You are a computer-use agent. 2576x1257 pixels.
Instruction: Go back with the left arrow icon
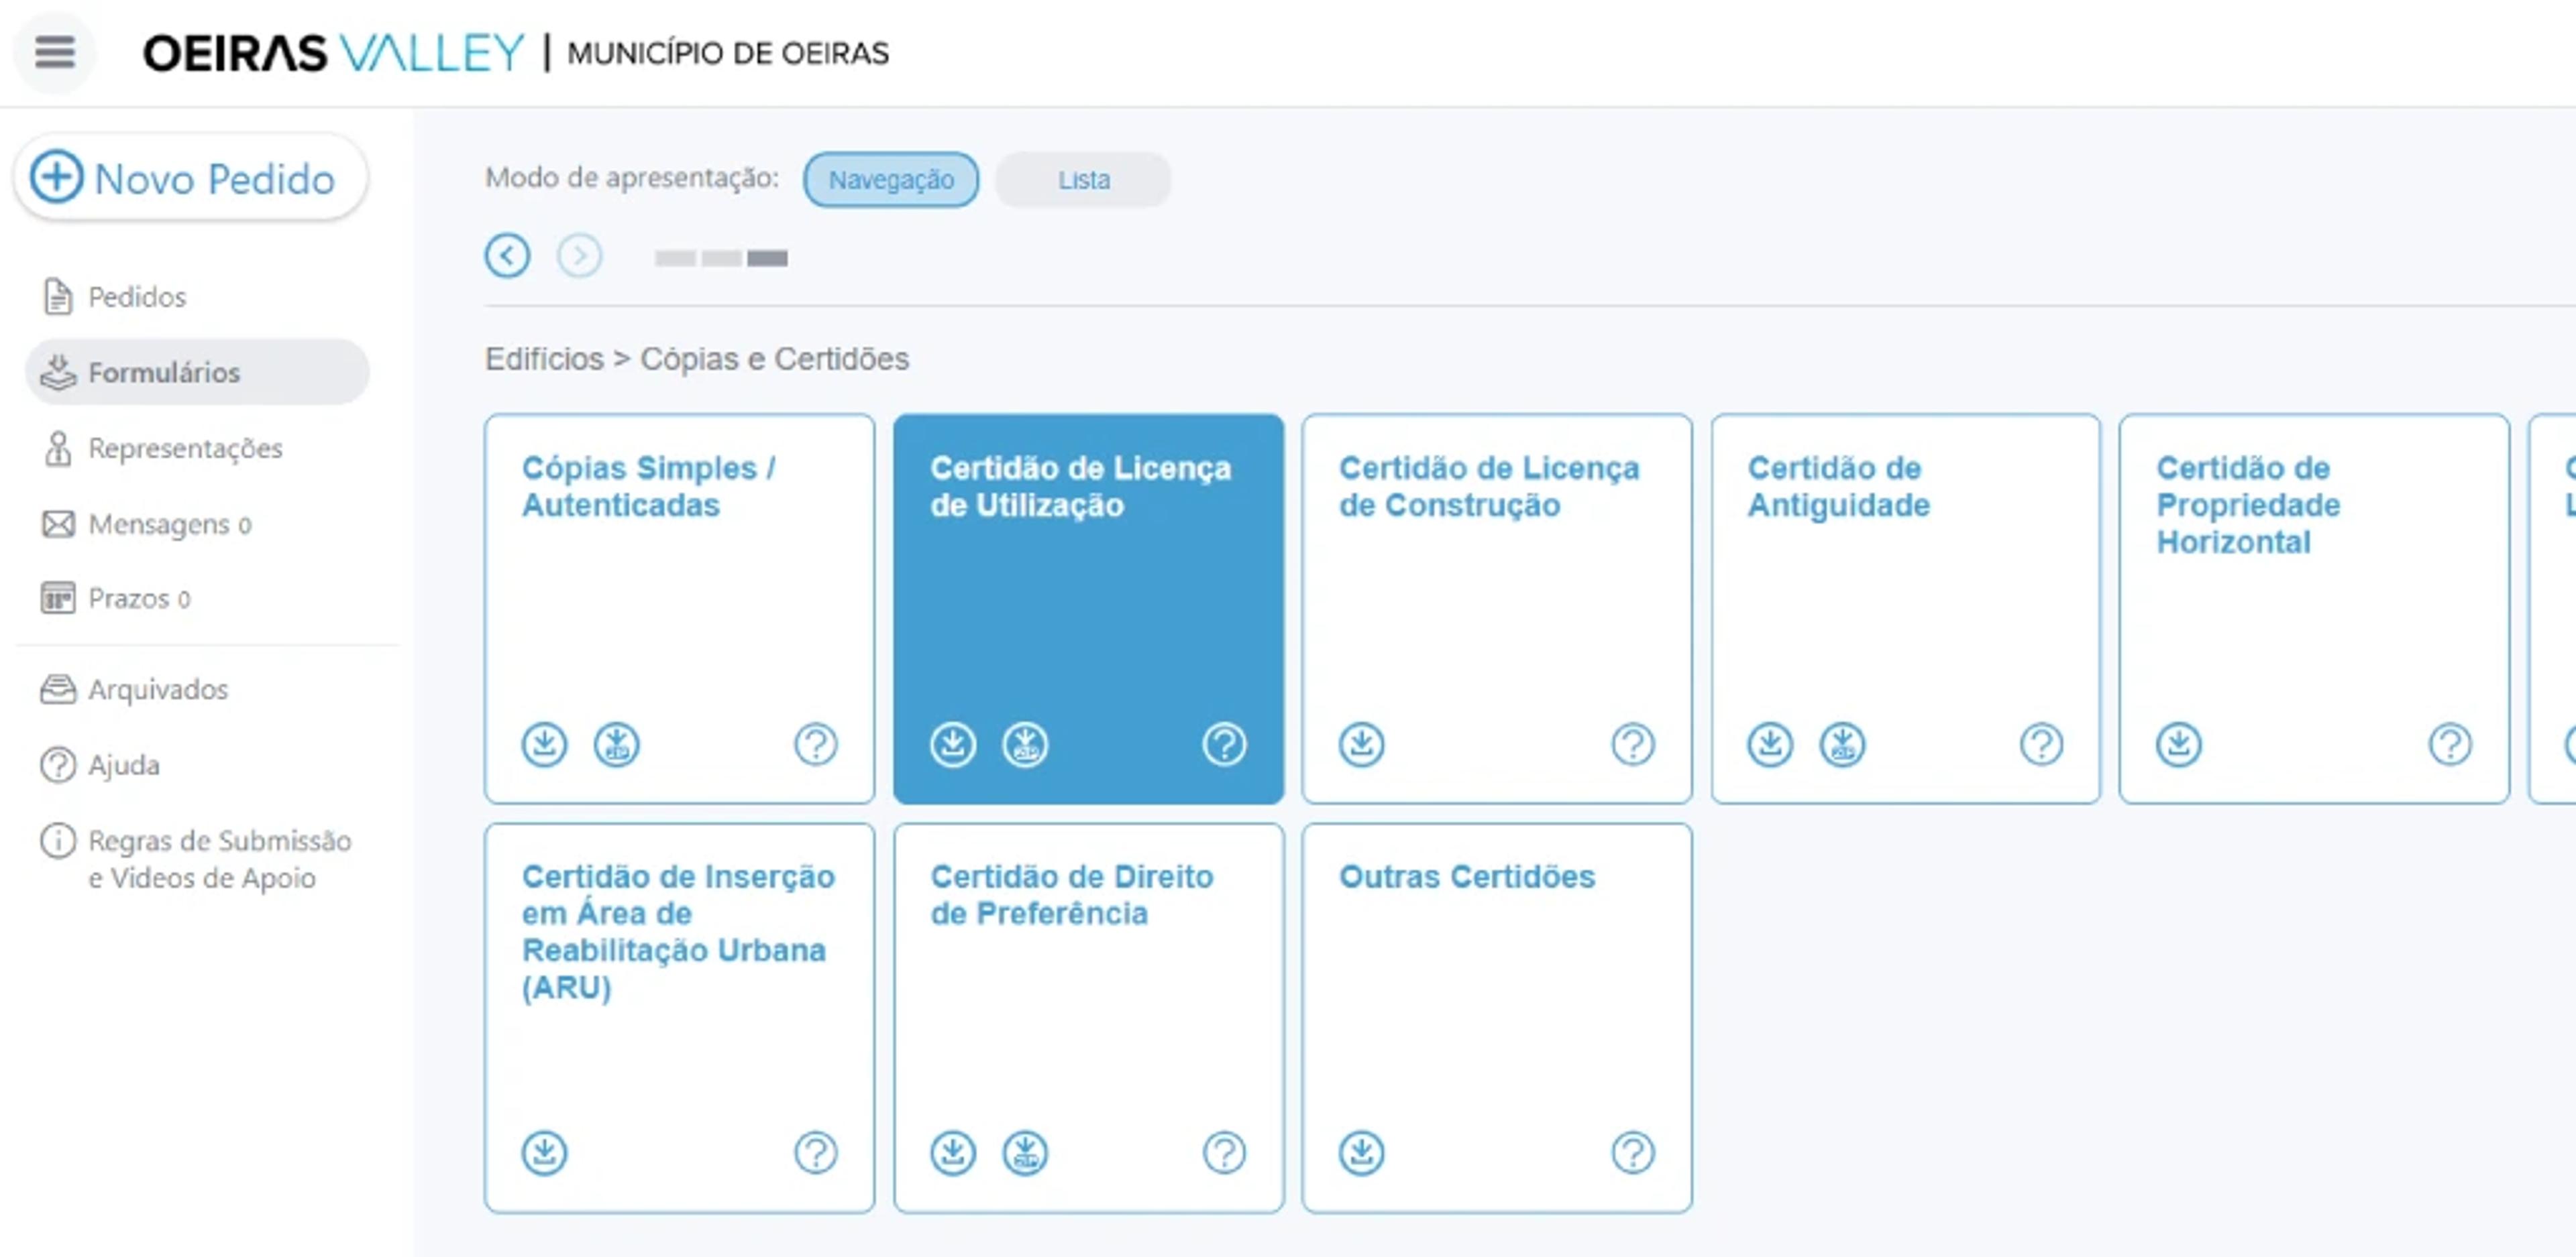507,256
